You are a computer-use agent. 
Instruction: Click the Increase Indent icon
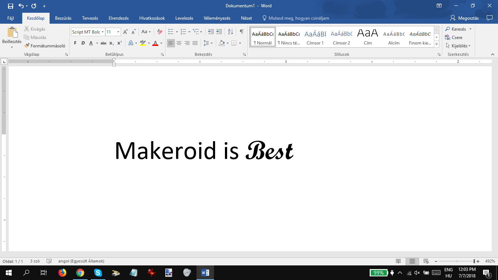point(219,32)
